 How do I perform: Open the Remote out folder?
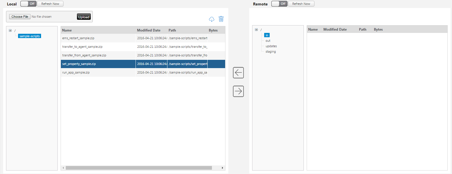pyautogui.click(x=268, y=41)
